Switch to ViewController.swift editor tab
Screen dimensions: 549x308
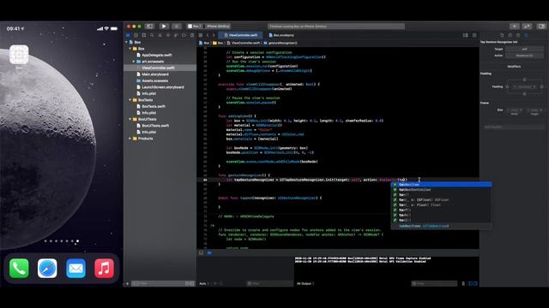pos(240,35)
